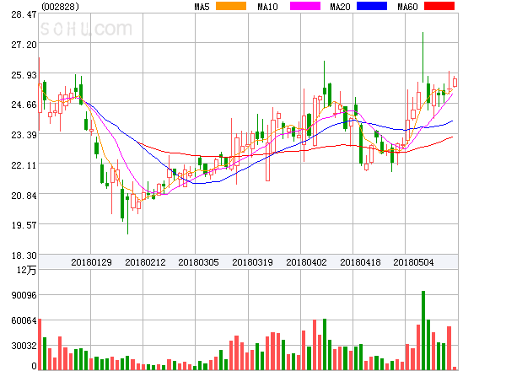
Task: Click the 12万 volume axis label
Action: (x=26, y=270)
